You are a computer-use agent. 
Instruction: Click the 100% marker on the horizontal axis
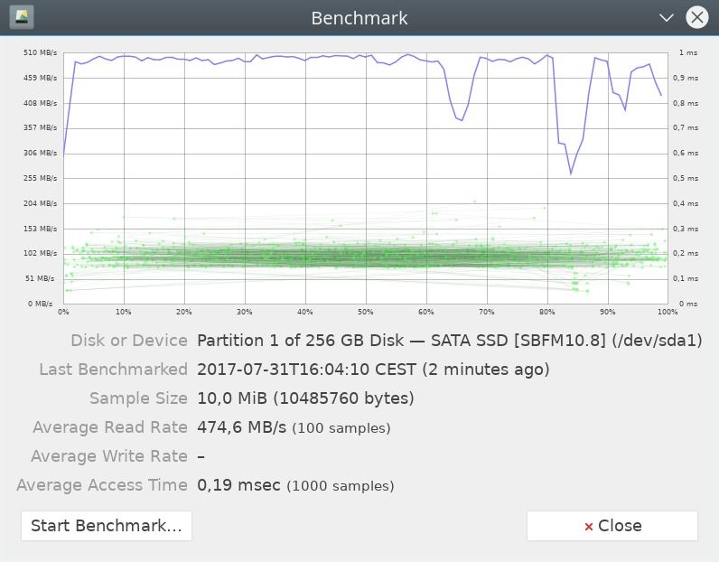pyautogui.click(x=668, y=313)
